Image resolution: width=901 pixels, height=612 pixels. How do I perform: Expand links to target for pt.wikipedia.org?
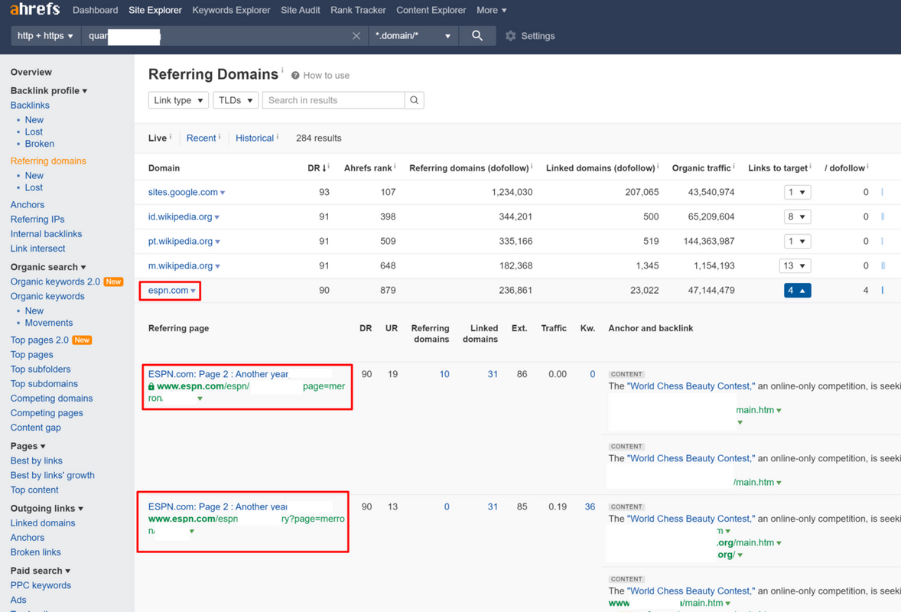click(797, 241)
